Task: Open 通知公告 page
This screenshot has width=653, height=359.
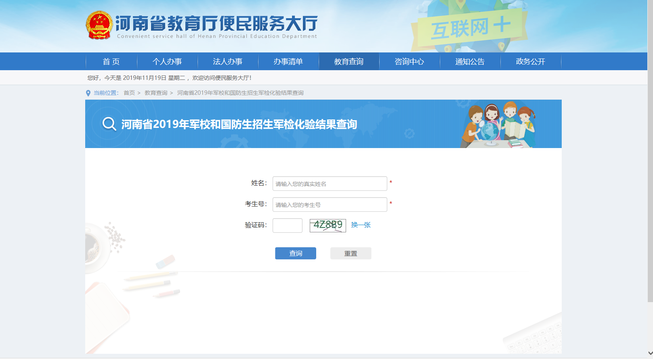Action: (470, 62)
